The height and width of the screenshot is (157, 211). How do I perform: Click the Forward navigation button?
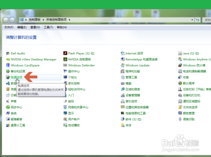[x=12, y=20]
